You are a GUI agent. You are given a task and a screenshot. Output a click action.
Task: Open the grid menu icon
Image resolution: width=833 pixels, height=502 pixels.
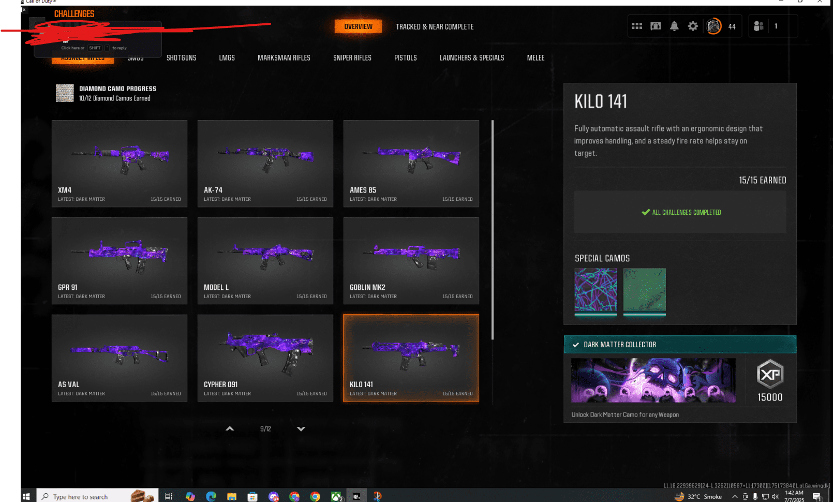[637, 26]
